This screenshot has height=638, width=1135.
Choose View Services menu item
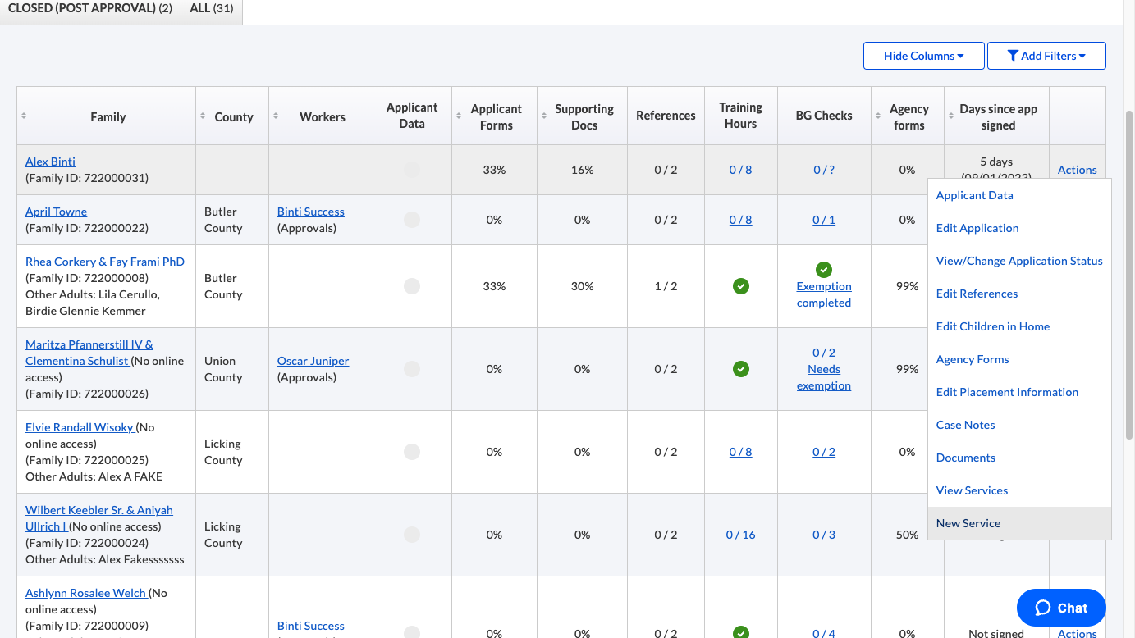(x=1019, y=490)
